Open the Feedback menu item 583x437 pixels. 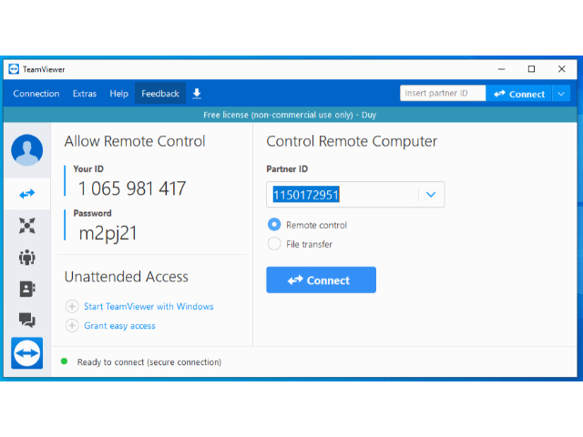tap(160, 94)
